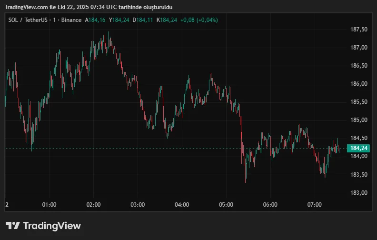Click the SOL / TetherUS symbol title
This screenshot has height=240, width=377.
click(27, 20)
